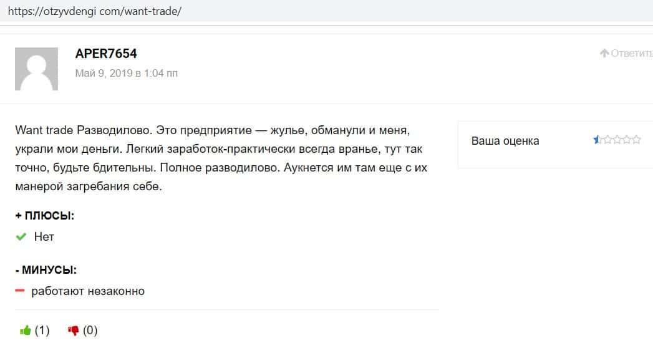The width and height of the screenshot is (653, 353).
Task: Click the Ваша оценка label
Action: 505,140
